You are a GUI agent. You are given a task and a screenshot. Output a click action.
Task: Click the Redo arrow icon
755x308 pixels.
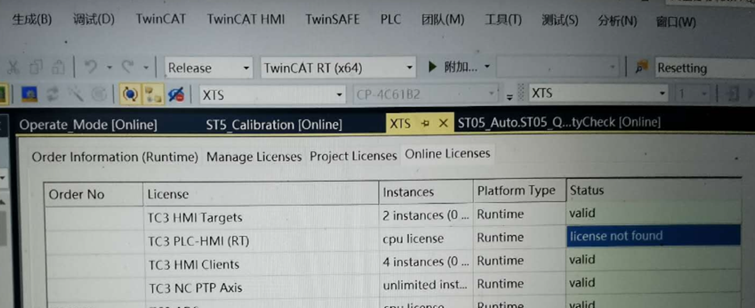pyautogui.click(x=127, y=67)
